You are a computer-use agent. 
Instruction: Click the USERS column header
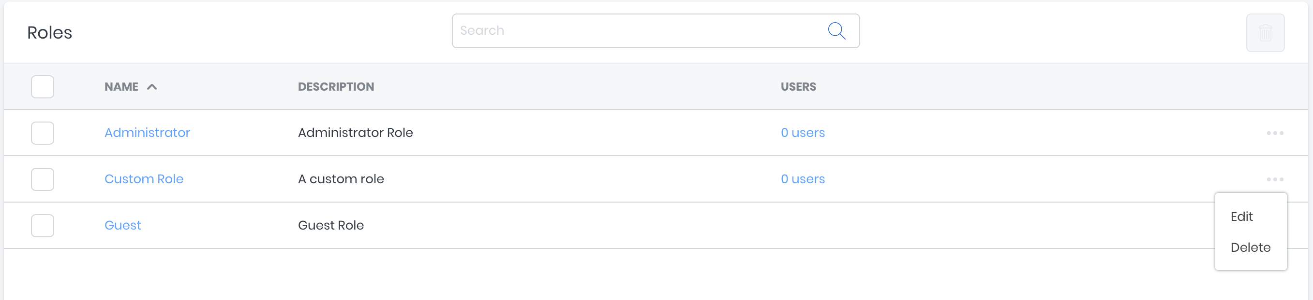(x=798, y=87)
